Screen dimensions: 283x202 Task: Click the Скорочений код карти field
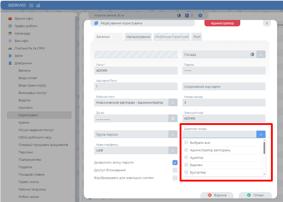[224, 87]
